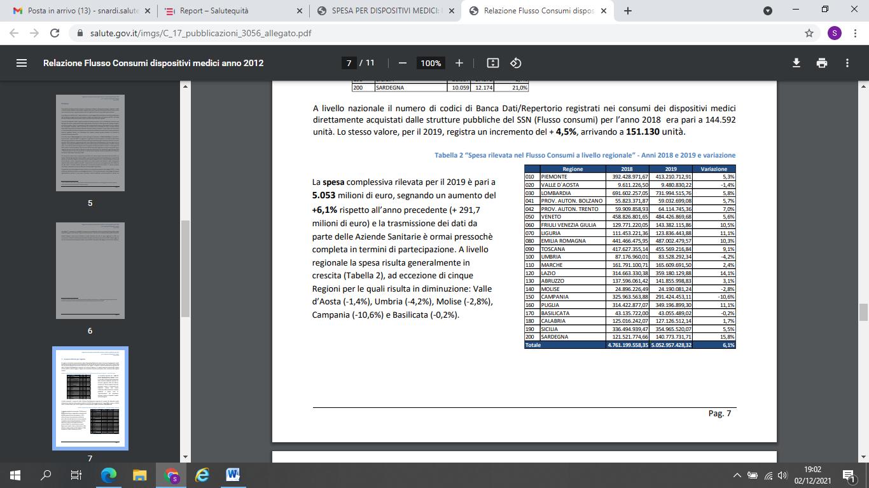Click the 2019 column header
This screenshot has height=488, width=869.
(x=671, y=169)
